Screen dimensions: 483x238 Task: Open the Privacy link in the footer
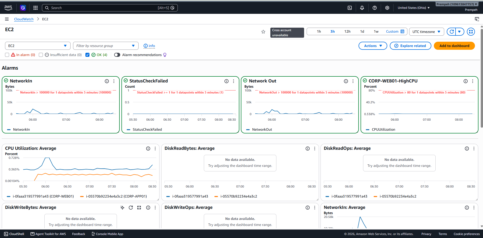coord(426,234)
